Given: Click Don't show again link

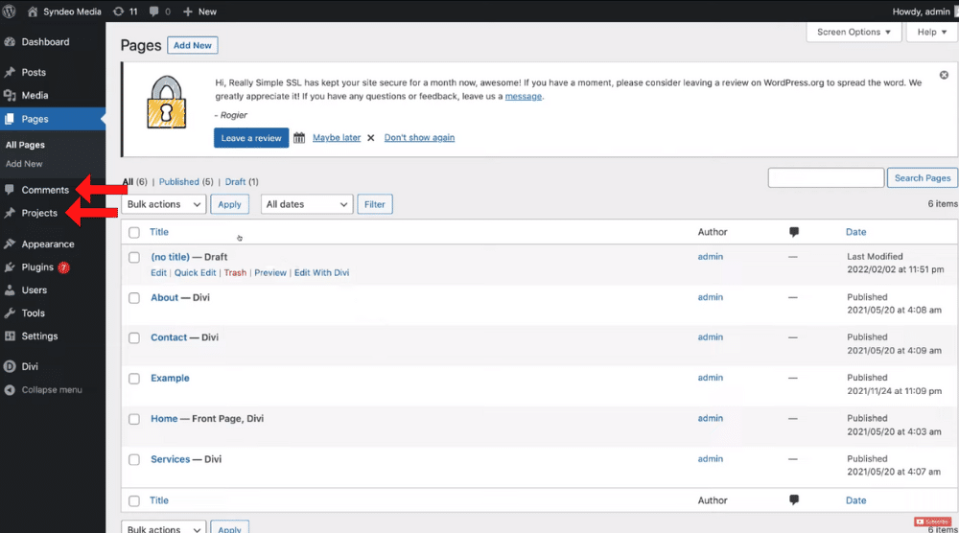Looking at the screenshot, I should point(419,137).
